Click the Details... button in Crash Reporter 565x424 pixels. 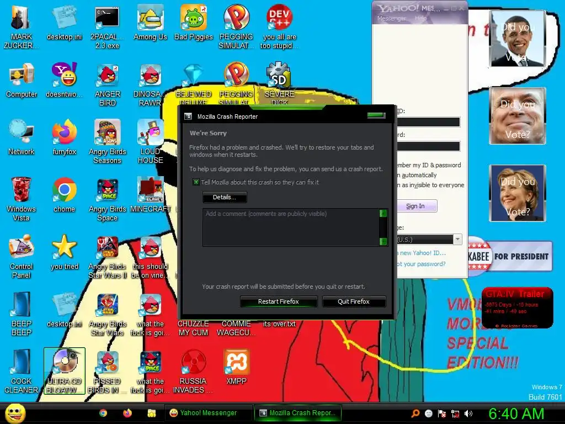(225, 197)
